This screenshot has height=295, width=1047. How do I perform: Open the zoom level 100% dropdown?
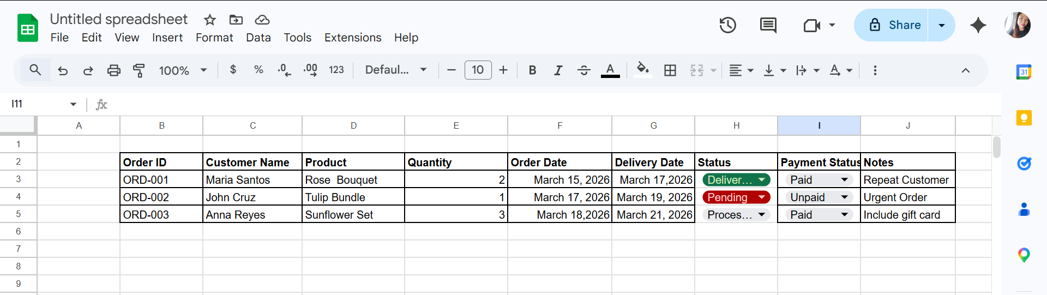click(x=183, y=70)
